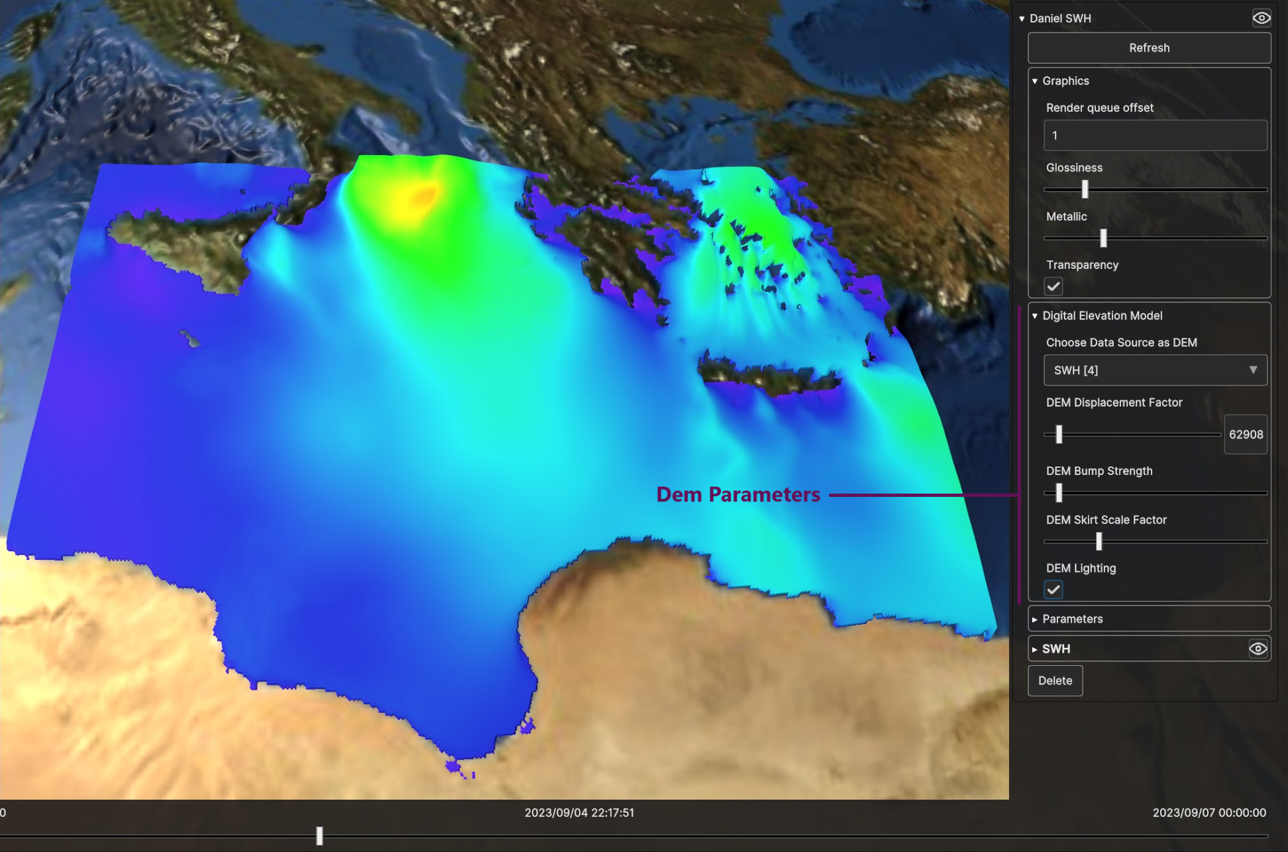
Task: Click the DEM Bump Strength slider handle
Action: pyautogui.click(x=1059, y=493)
